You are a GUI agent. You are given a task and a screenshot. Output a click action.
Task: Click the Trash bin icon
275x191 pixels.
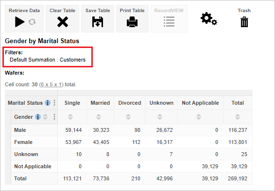tap(244, 22)
